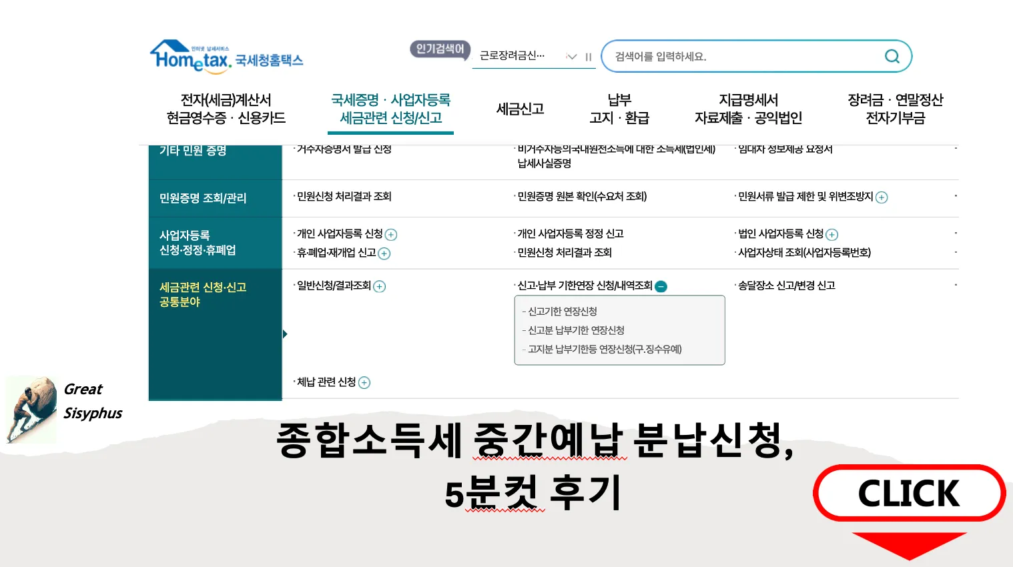
Task: Collapse 신고·납부 기한연장 신청/내역조회
Action: click(661, 286)
